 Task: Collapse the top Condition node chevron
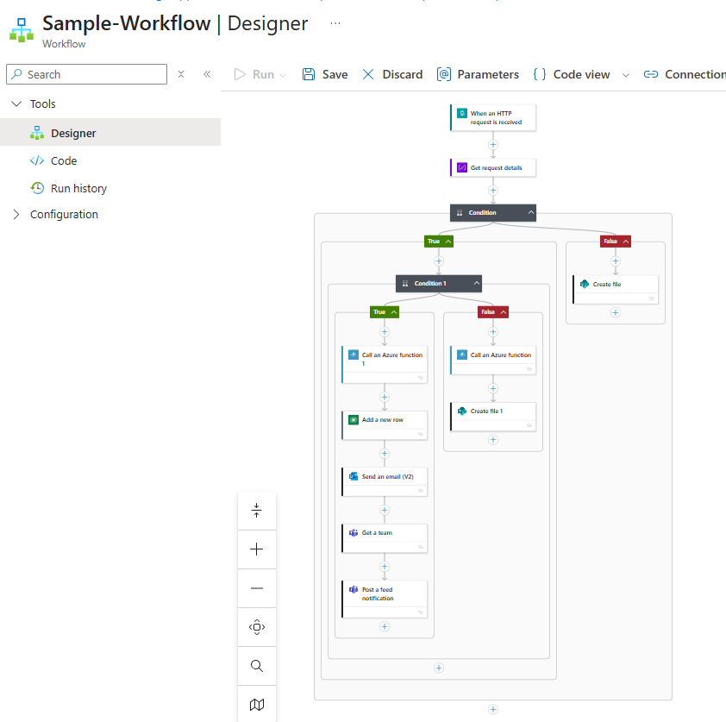pyautogui.click(x=531, y=212)
